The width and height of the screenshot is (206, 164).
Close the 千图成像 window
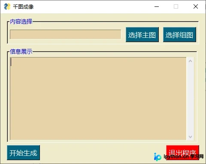coord(196,6)
